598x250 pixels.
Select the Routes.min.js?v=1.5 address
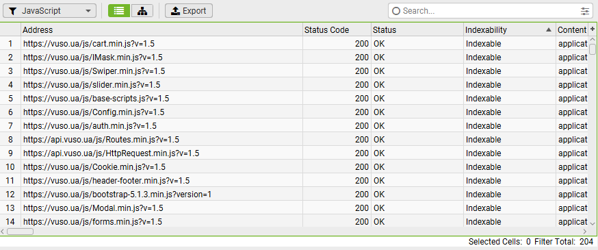coord(101,140)
